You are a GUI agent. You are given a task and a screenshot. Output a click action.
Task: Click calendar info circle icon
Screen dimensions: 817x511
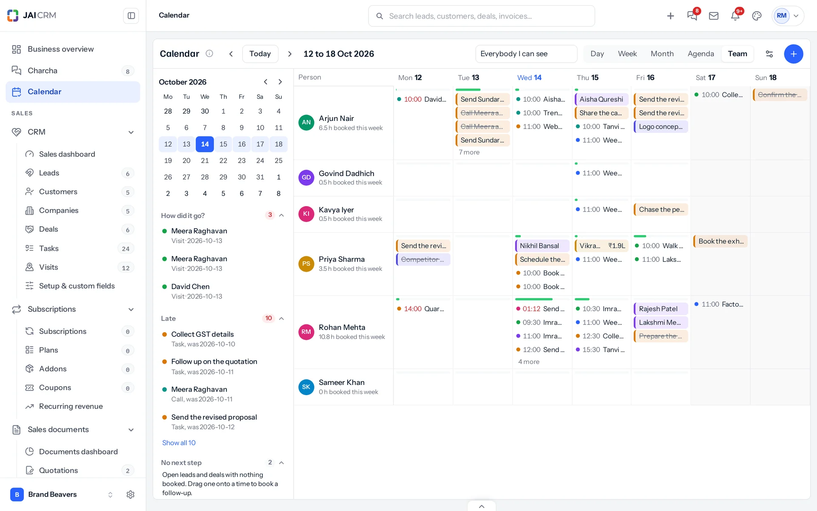tap(209, 54)
